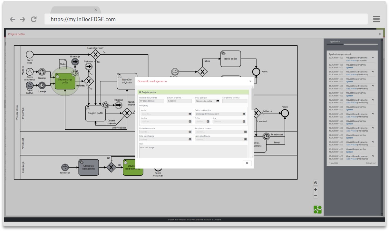Select the Pošta document icon in the diagram

coord(63,64)
